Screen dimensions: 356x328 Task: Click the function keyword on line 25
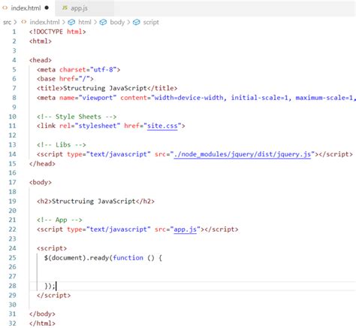coord(128,257)
